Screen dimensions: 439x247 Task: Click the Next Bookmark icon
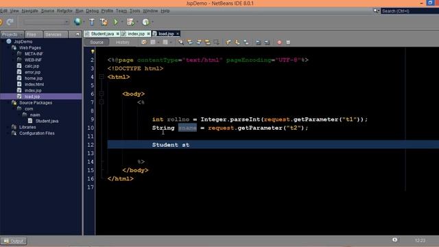(237, 43)
